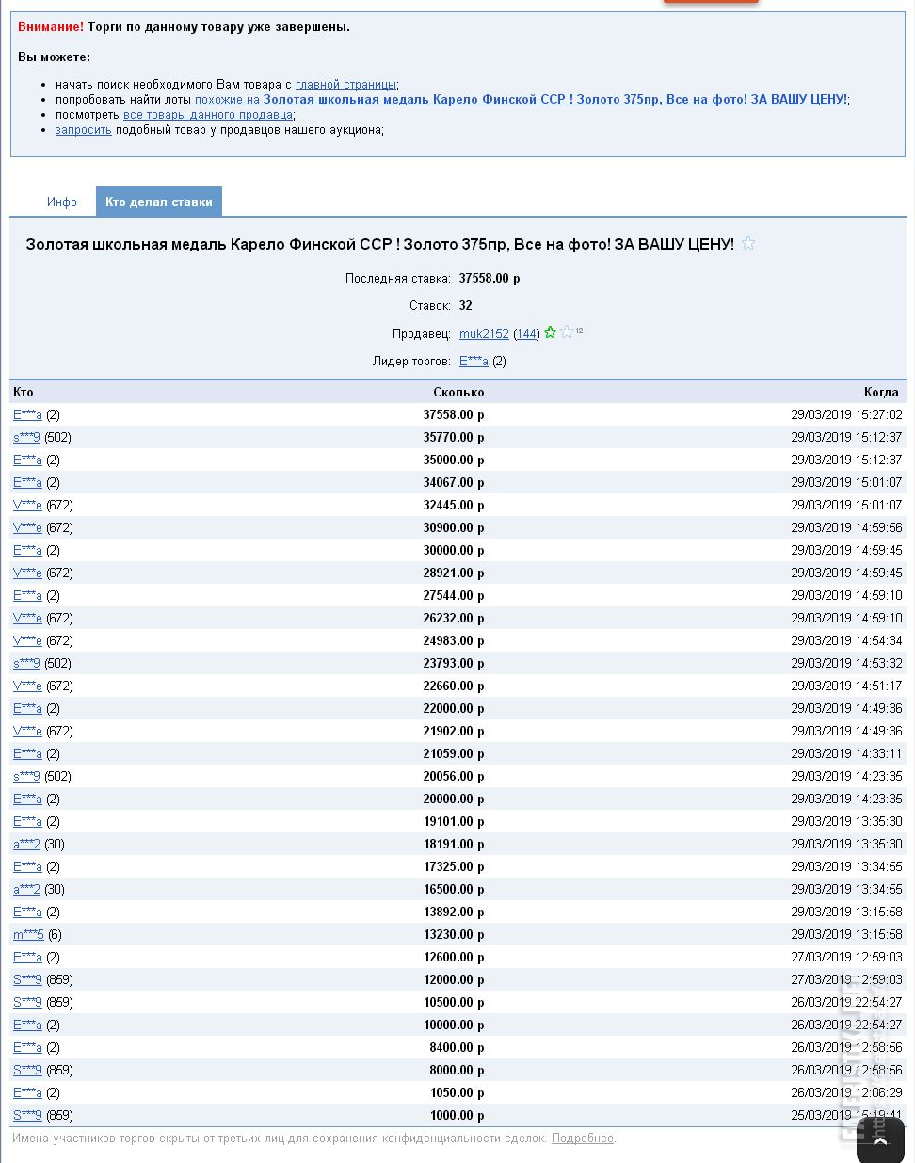Open bidder E***a in the 37558.00 row

27,415
